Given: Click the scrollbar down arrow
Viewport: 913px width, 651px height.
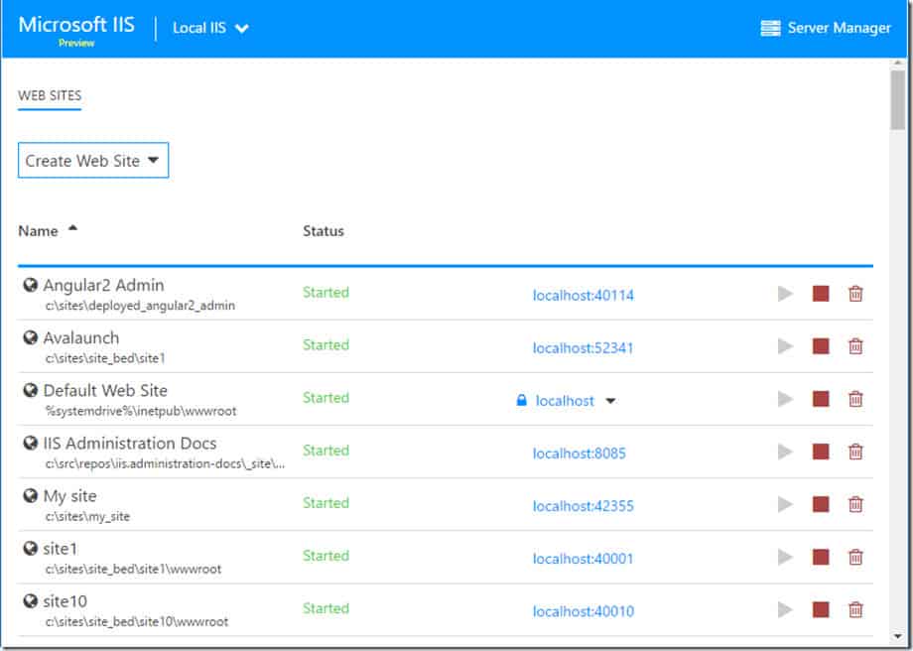Looking at the screenshot, I should pos(897,636).
